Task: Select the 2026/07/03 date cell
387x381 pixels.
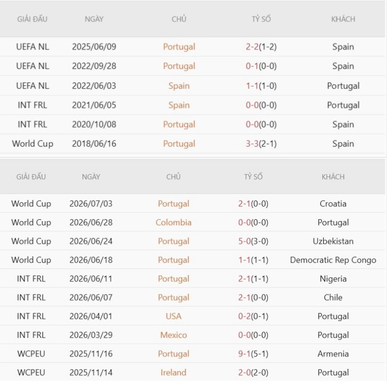Action: pos(91,203)
